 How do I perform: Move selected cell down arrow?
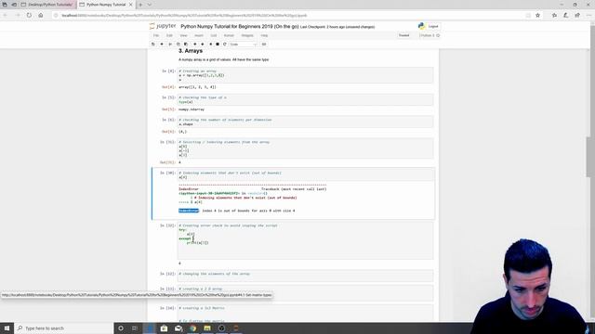point(203,45)
